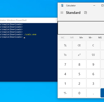The image size is (104, 102).
Task: Take square root with √x key
Action: pyautogui.click(x=93, y=55)
